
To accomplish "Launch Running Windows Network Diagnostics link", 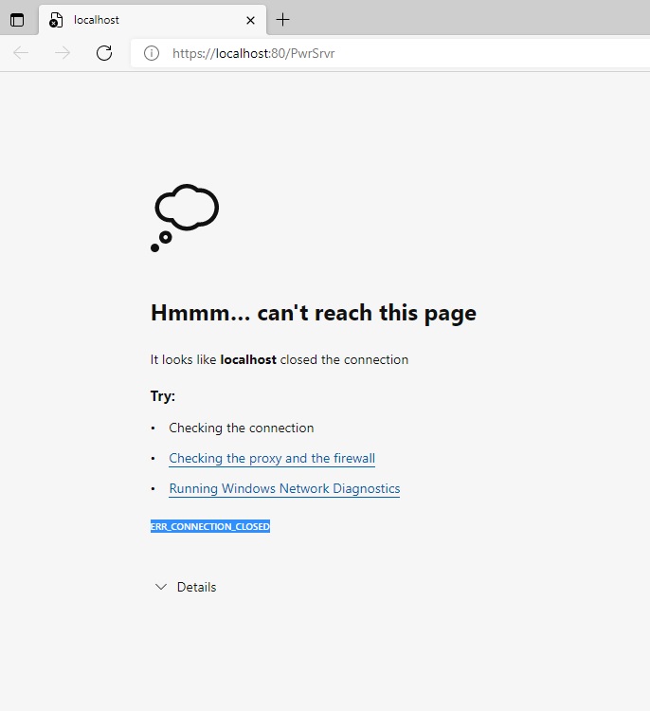I will 284,489.
